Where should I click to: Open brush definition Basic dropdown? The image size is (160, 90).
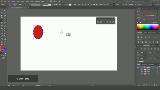point(52,5)
